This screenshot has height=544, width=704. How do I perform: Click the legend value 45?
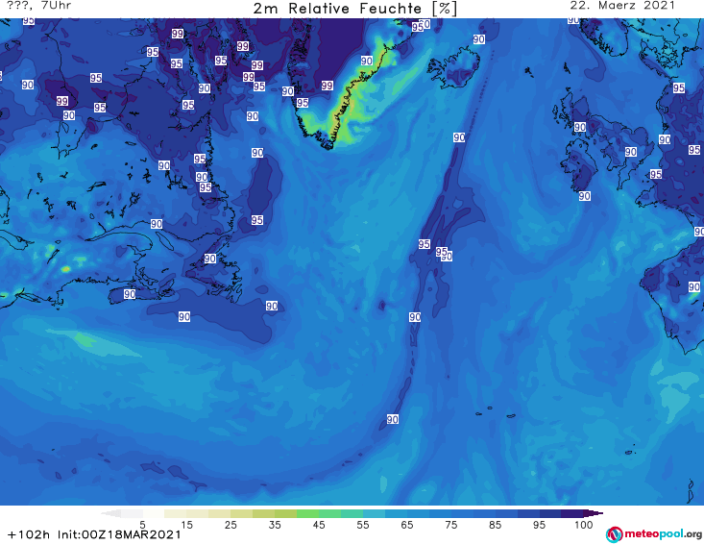pyautogui.click(x=319, y=525)
